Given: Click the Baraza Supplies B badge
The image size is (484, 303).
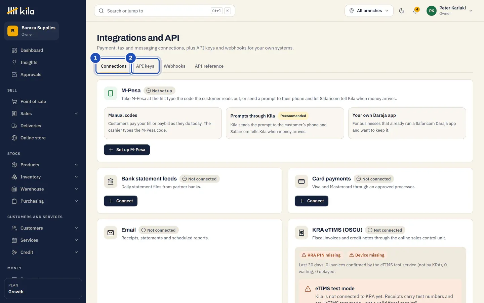Looking at the screenshot, I should click(13, 31).
